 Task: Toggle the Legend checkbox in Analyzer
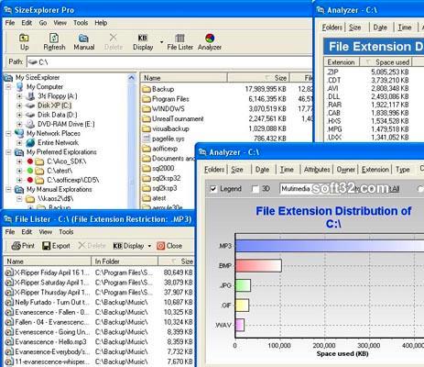pos(213,189)
